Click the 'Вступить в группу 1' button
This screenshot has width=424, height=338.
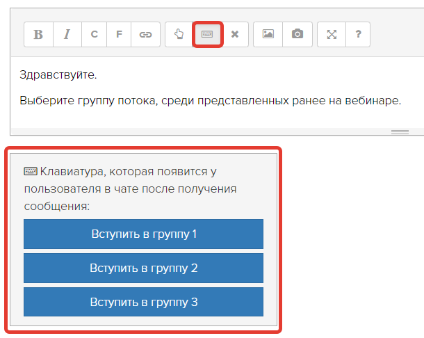click(x=143, y=234)
